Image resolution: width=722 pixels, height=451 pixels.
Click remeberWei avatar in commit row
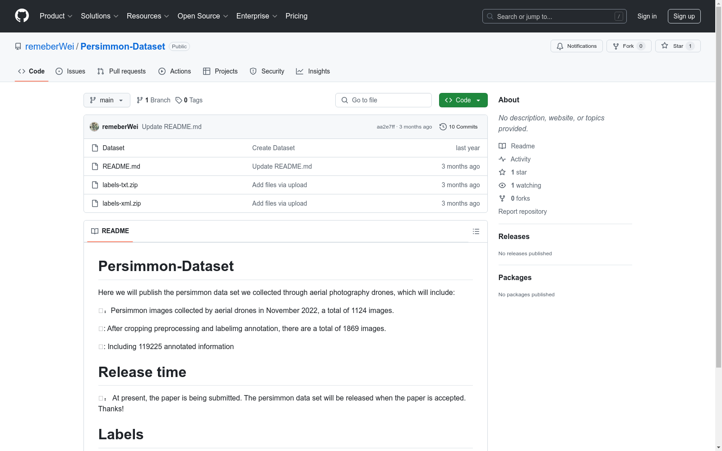pos(94,127)
